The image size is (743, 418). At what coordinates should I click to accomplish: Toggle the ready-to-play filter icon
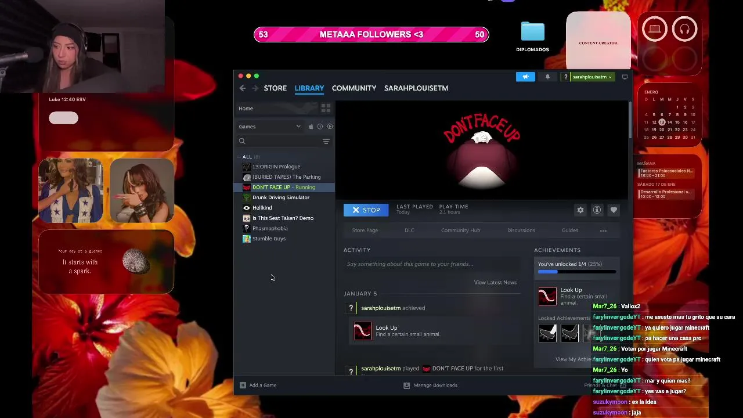[330, 127]
